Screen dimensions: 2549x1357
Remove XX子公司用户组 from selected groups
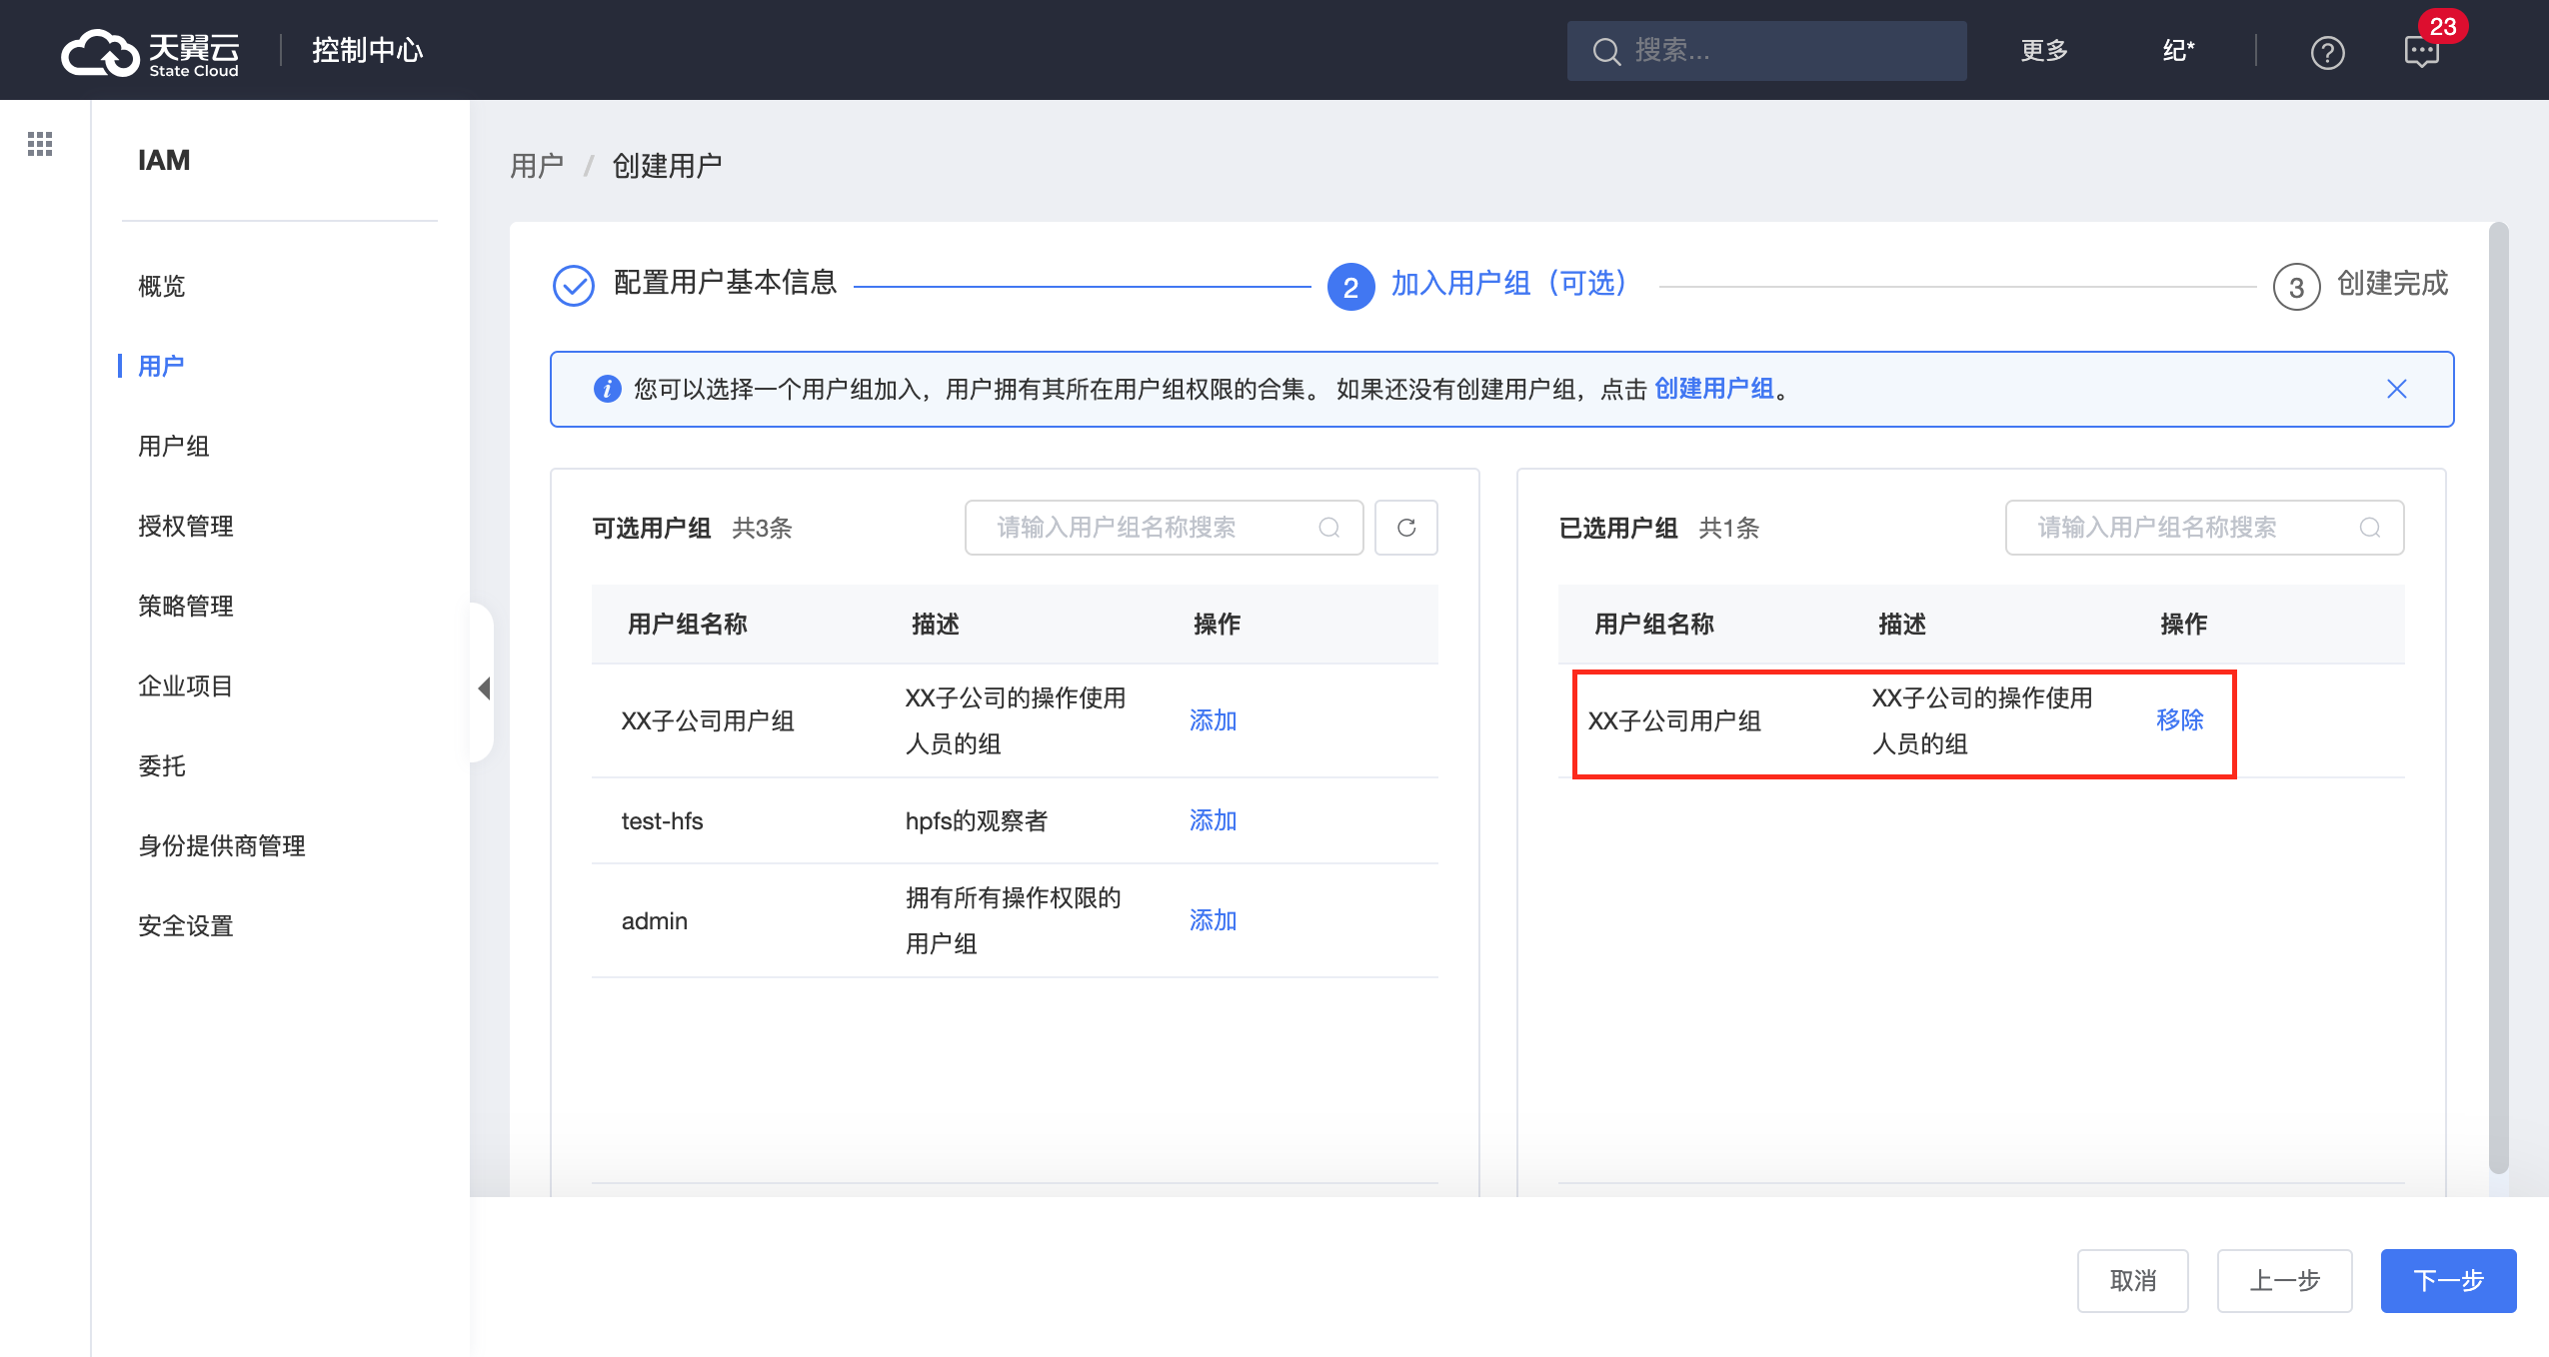tap(2179, 720)
